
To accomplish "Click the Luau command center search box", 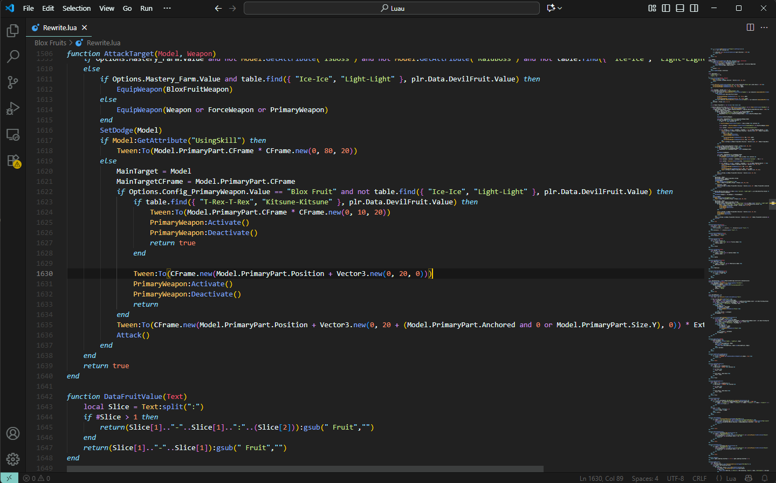I will (x=392, y=8).
